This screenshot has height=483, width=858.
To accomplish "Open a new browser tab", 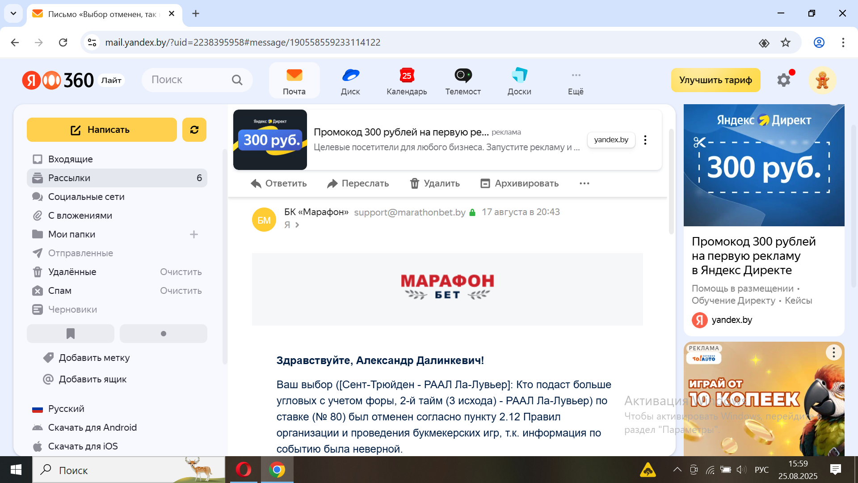I will 196,14.
